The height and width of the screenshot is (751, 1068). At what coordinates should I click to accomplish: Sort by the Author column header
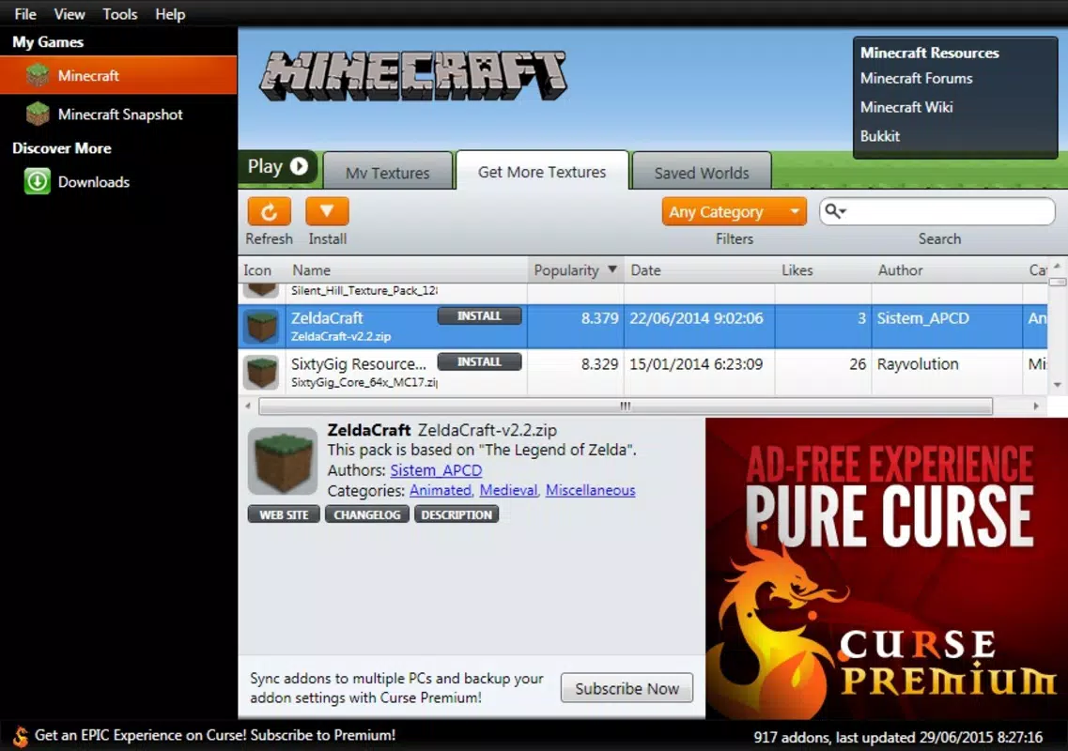[x=948, y=270]
